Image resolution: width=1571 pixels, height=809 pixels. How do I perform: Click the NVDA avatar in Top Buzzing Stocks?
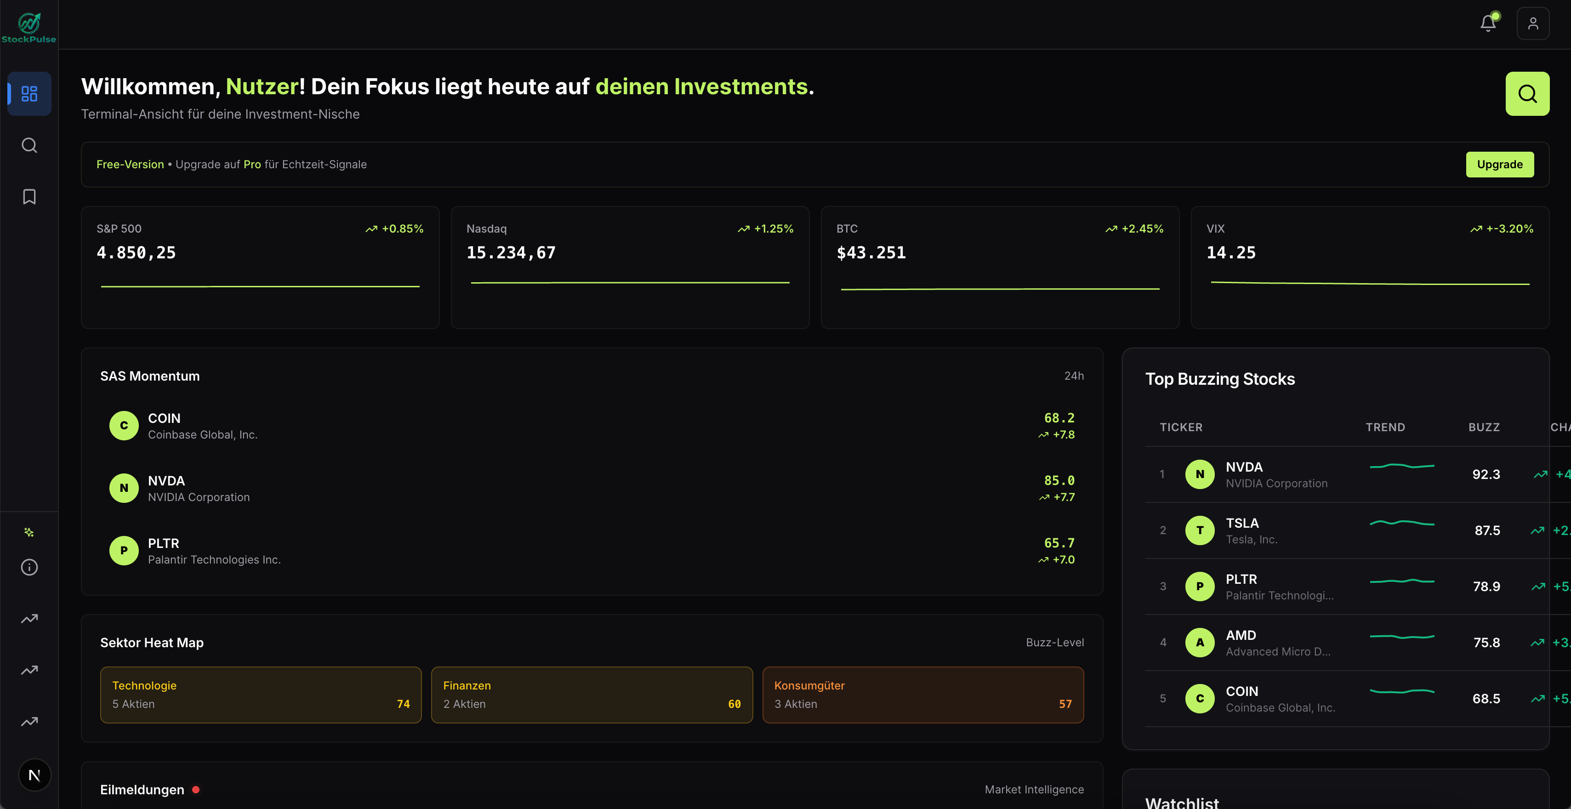[1200, 474]
